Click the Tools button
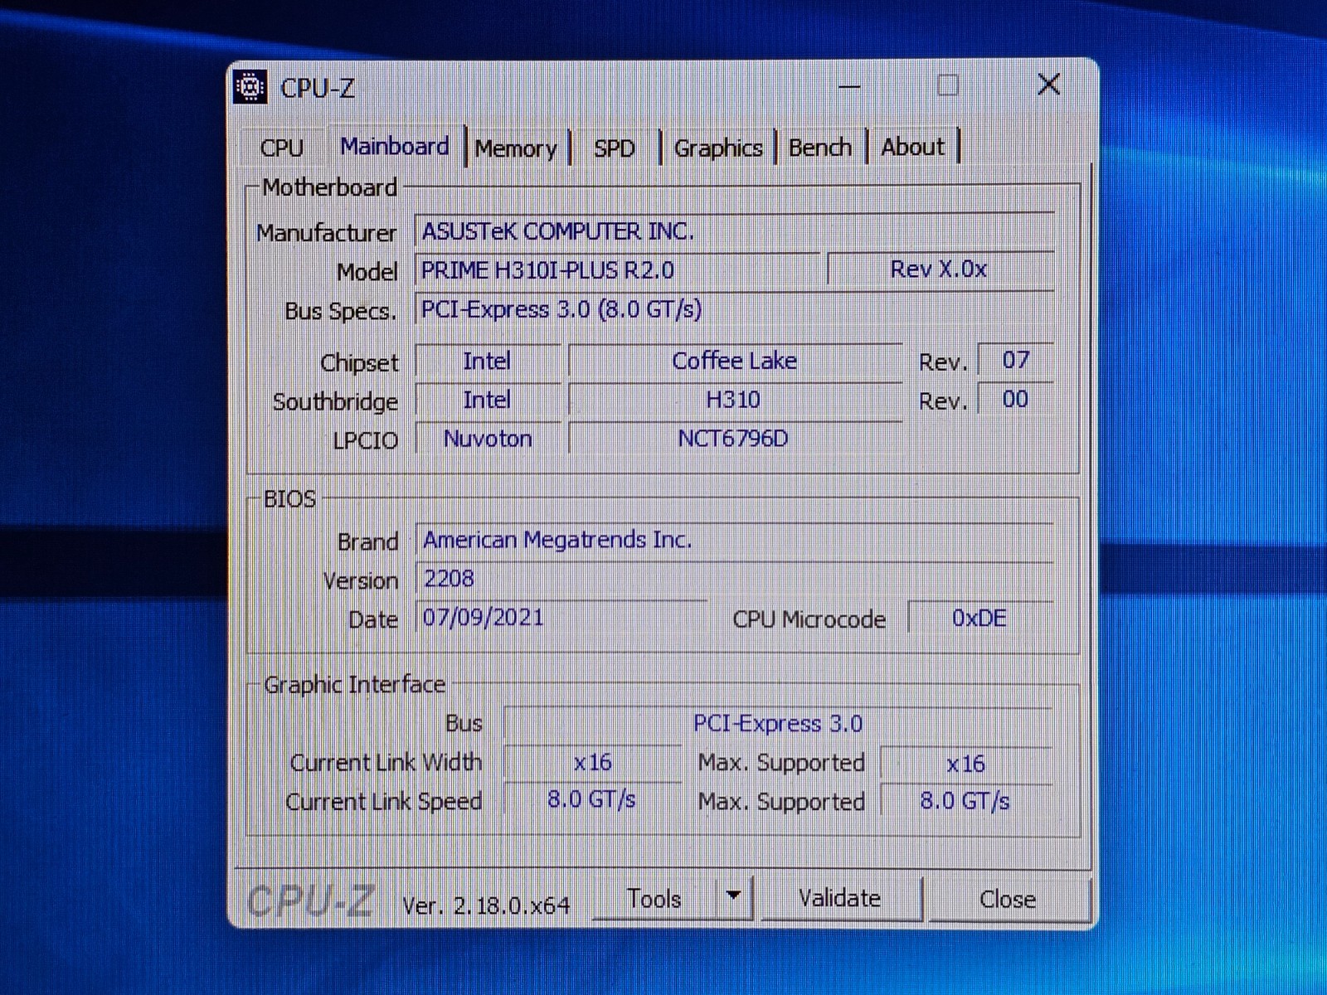The height and width of the screenshot is (995, 1327). tap(654, 899)
